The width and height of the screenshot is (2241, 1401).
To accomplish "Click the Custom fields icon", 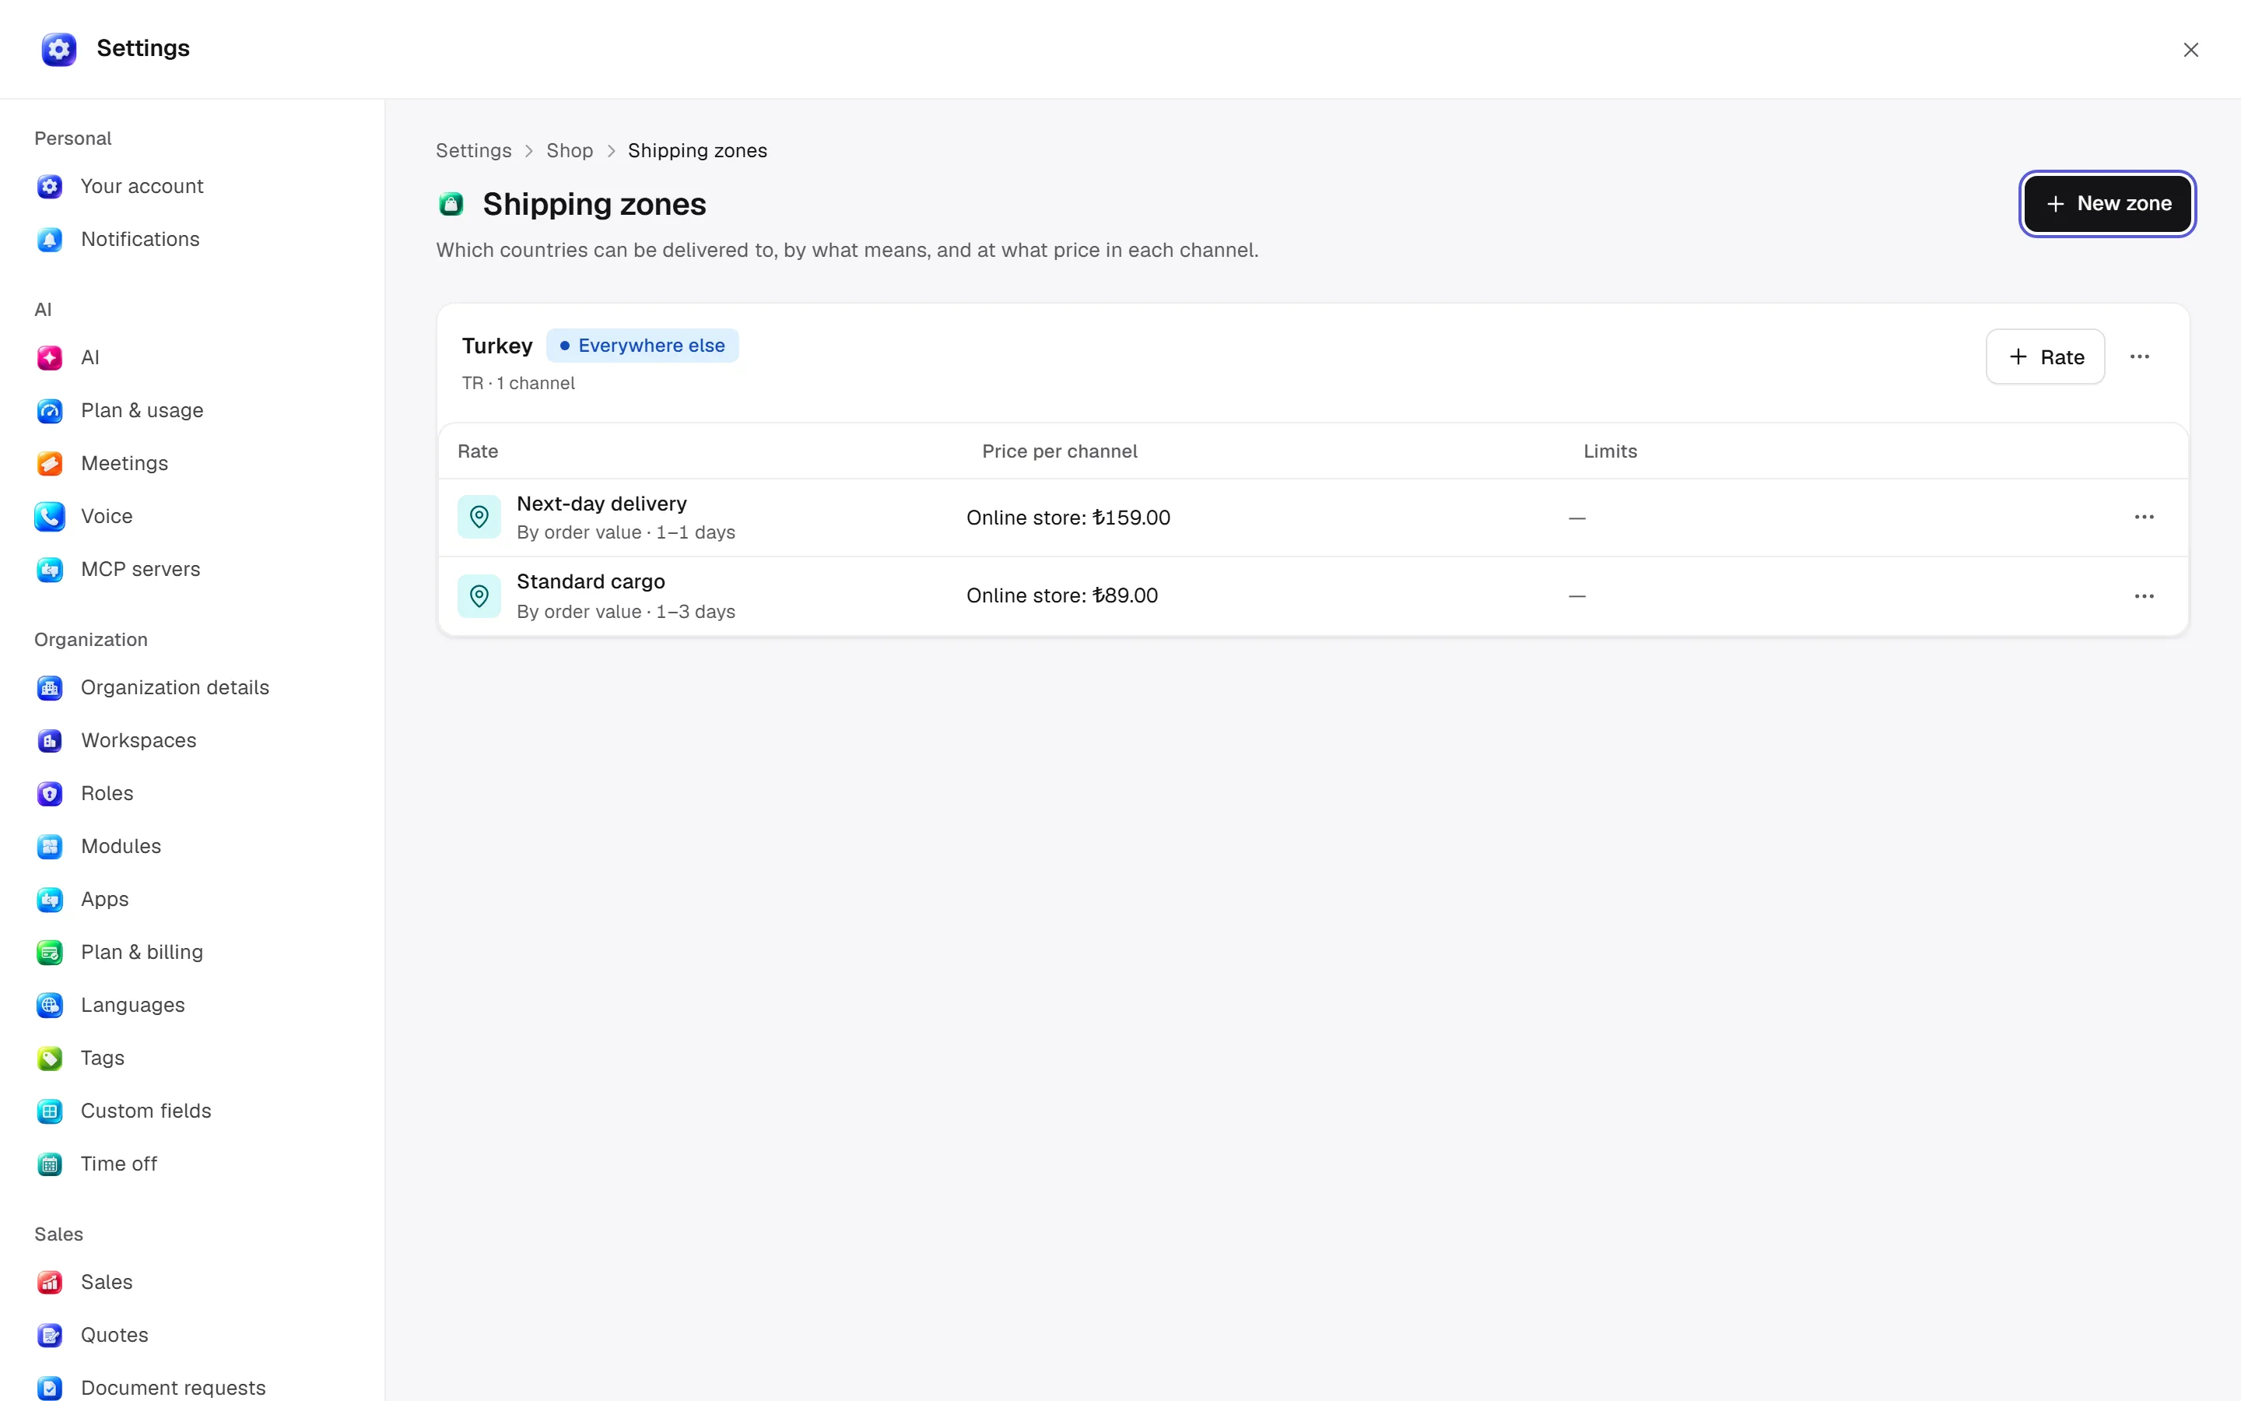I will coord(50,1110).
